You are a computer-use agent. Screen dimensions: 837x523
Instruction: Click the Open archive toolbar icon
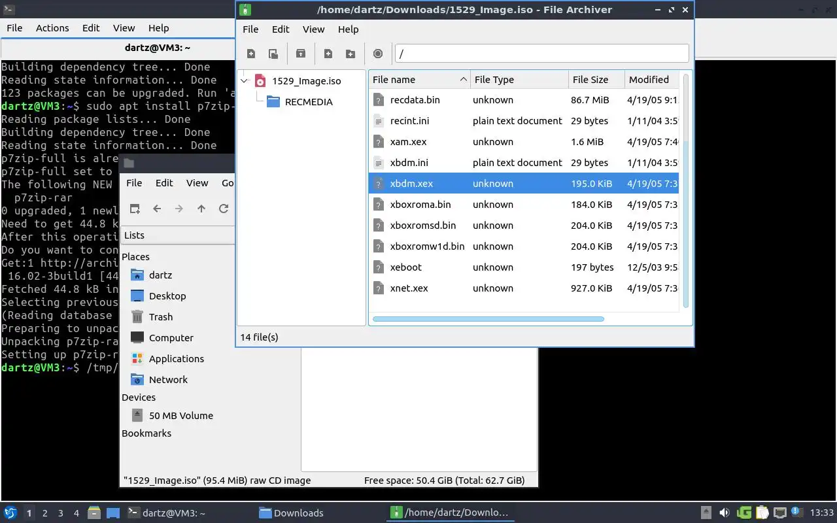pos(273,54)
